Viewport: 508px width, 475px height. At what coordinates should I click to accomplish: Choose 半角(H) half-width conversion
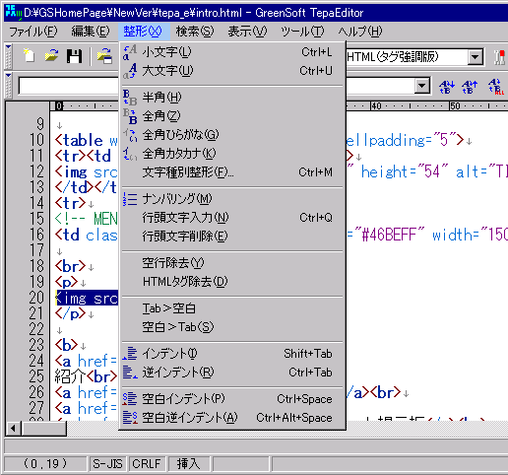(x=232, y=98)
